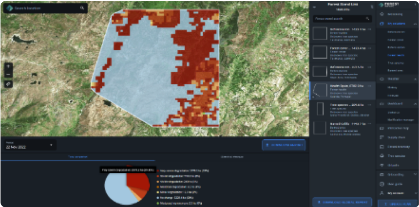Click the Monitoring icon in the sidebar
The image size is (419, 207).
point(382,15)
